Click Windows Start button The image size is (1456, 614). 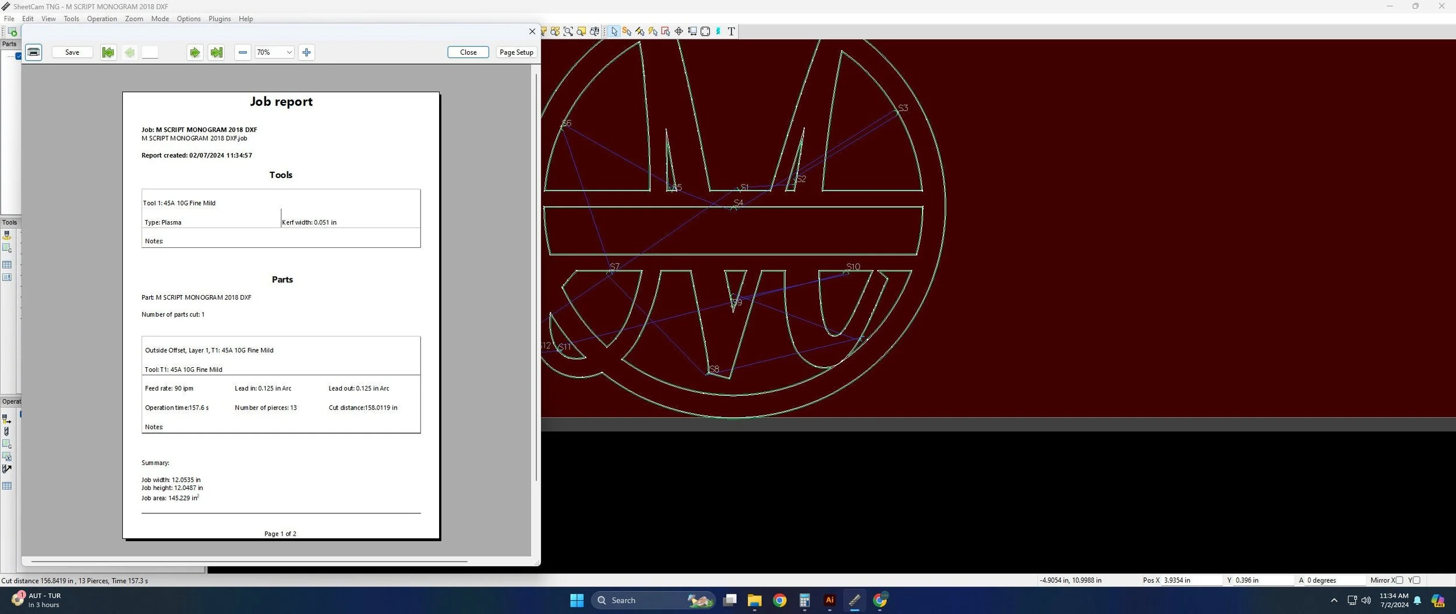pos(577,600)
